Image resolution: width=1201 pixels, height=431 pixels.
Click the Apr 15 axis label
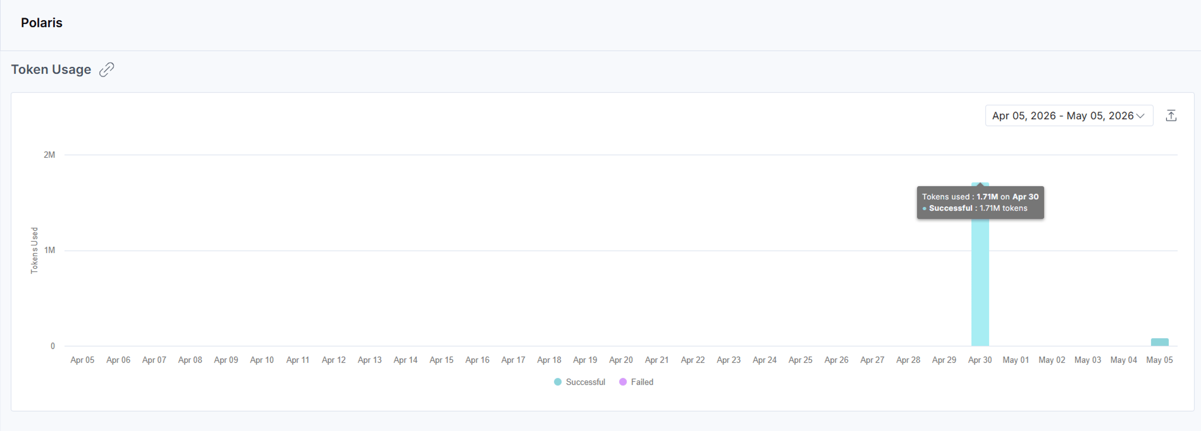coord(441,360)
